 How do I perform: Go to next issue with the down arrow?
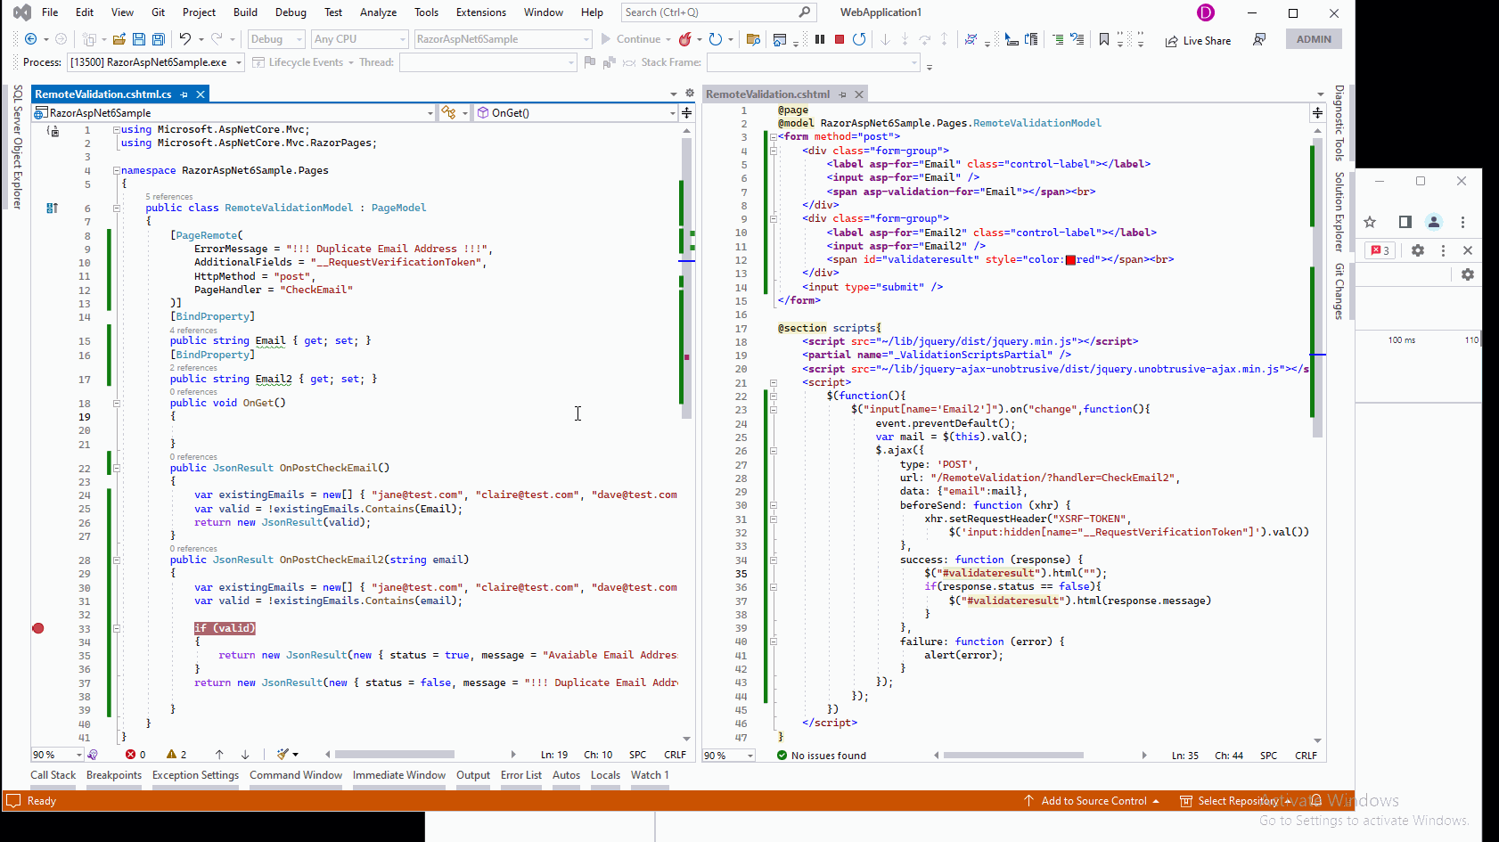245,755
